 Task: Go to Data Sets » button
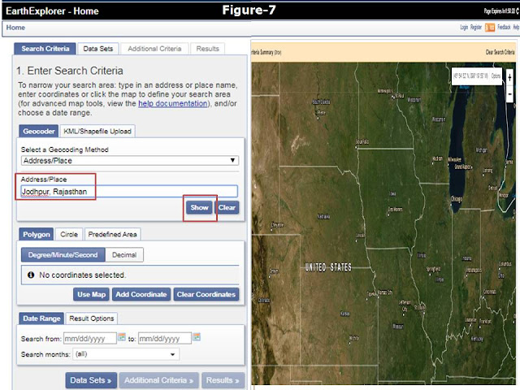[91, 380]
